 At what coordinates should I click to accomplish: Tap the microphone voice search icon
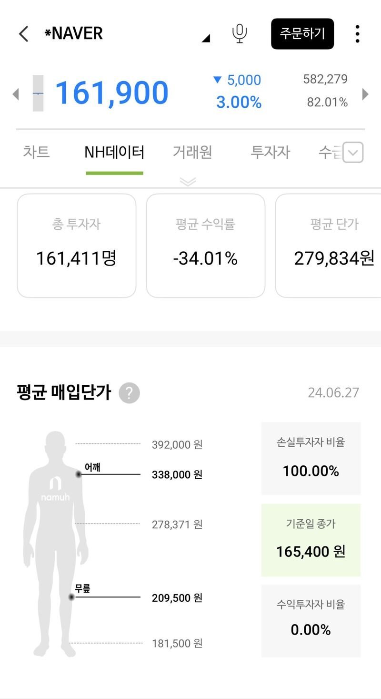pos(240,33)
